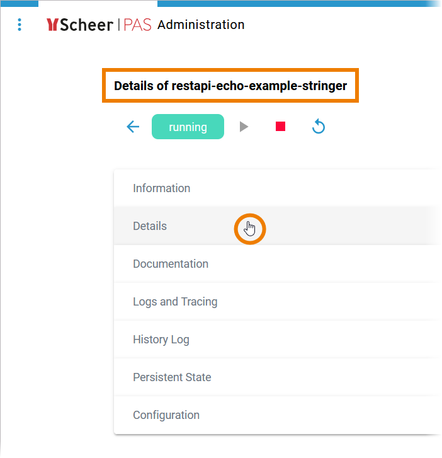Stop the service using the red square
This screenshot has width=442, height=458.
coord(281,127)
